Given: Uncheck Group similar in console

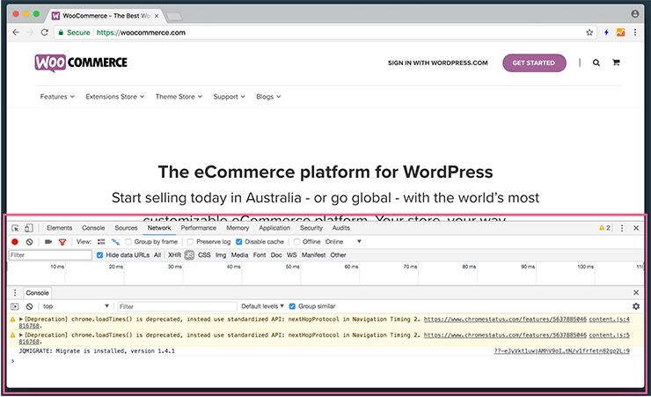Looking at the screenshot, I should click(292, 306).
